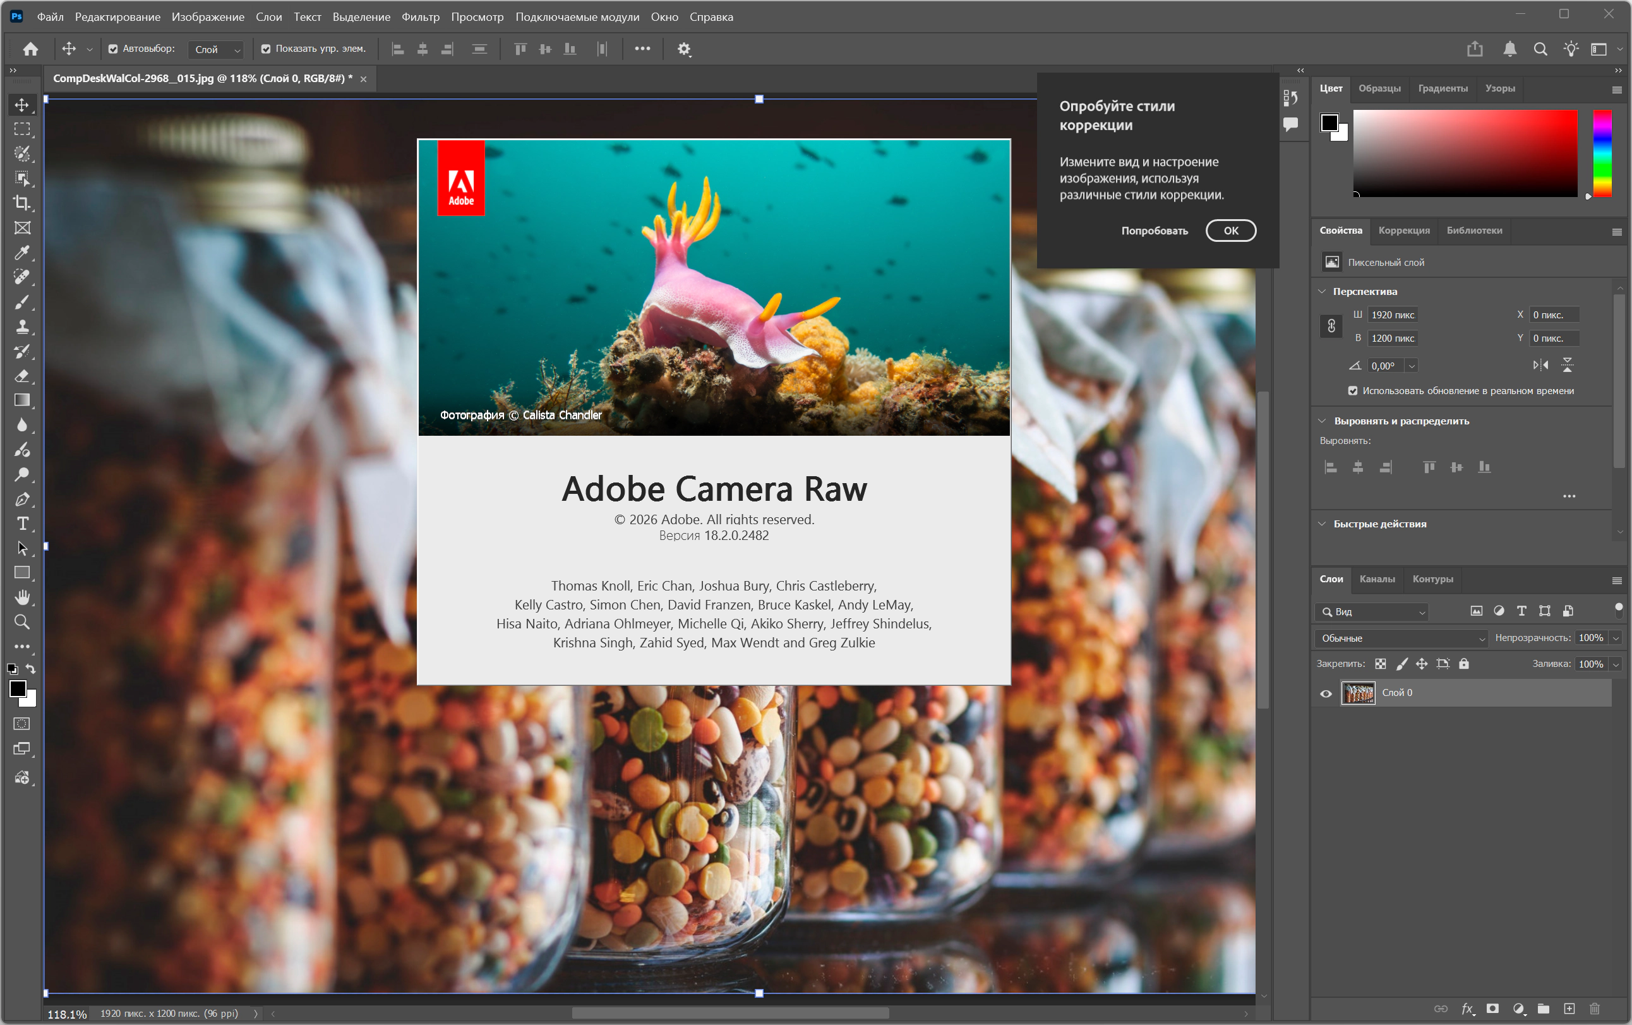Image resolution: width=1632 pixels, height=1025 pixels.
Task: Open the Обычные blend mode dropdown
Action: [x=1401, y=638]
